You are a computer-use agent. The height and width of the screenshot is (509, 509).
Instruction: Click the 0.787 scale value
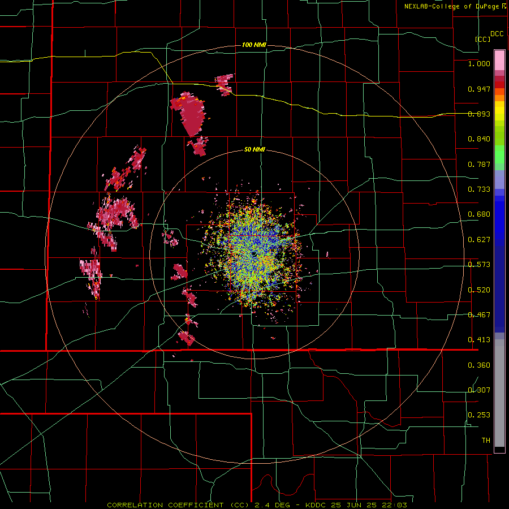479,164
